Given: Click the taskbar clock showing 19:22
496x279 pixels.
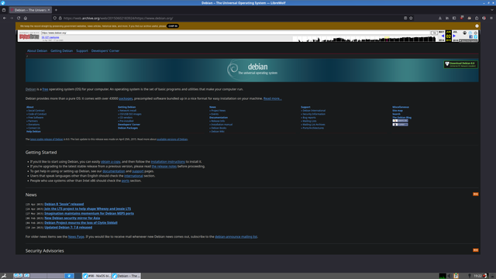Looking at the screenshot, I should coord(477,276).
